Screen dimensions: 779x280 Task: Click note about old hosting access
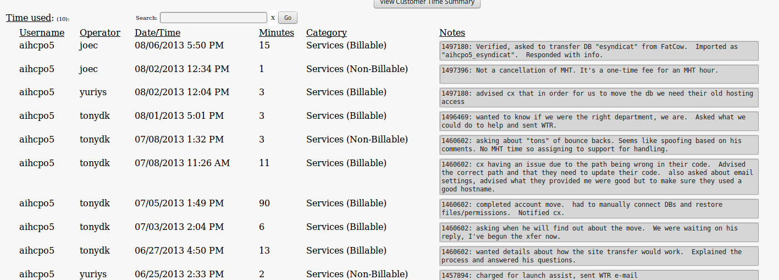click(x=599, y=97)
